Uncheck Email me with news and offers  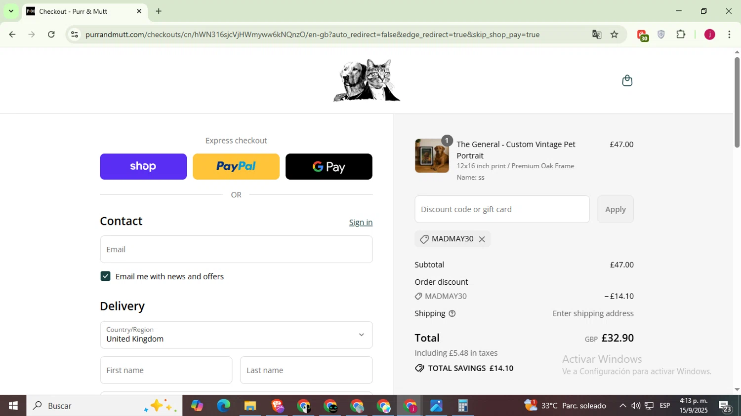[x=105, y=276]
